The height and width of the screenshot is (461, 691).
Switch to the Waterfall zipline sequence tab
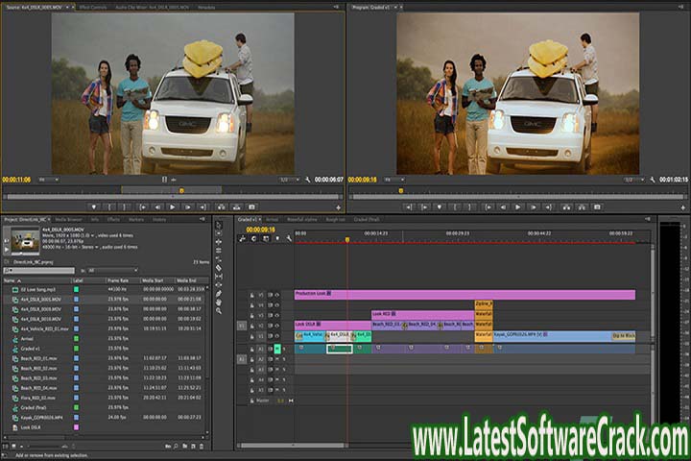[x=302, y=219]
